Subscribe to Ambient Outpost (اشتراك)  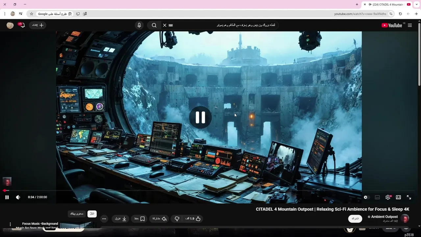pyautogui.click(x=355, y=219)
